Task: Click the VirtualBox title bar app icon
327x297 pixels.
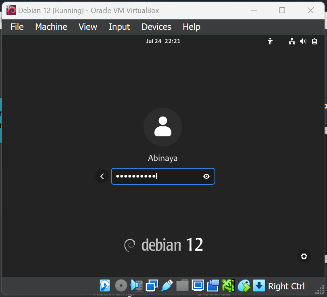Action: point(11,10)
